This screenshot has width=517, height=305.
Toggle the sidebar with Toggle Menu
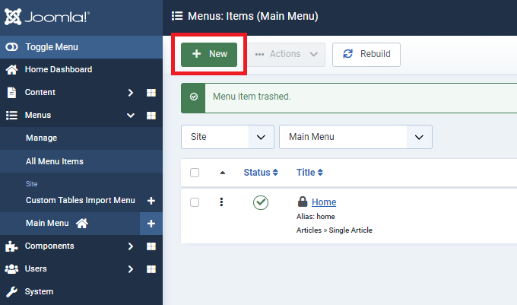tap(51, 47)
